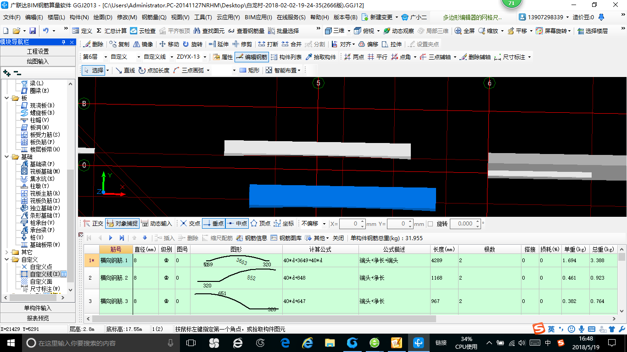
Task: Click the rebar table horizontal scrollbar
Action: click(x=264, y=319)
